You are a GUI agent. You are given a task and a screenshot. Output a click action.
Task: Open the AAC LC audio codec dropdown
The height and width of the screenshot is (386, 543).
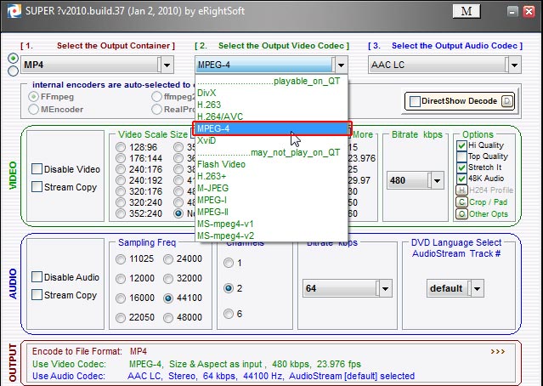(512, 65)
